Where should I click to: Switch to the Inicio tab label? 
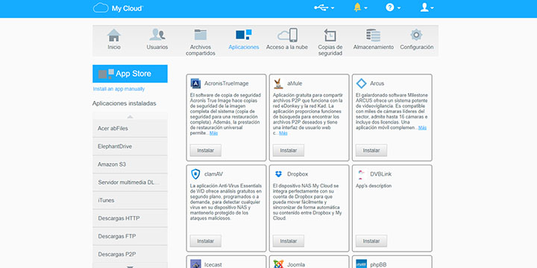click(x=114, y=47)
